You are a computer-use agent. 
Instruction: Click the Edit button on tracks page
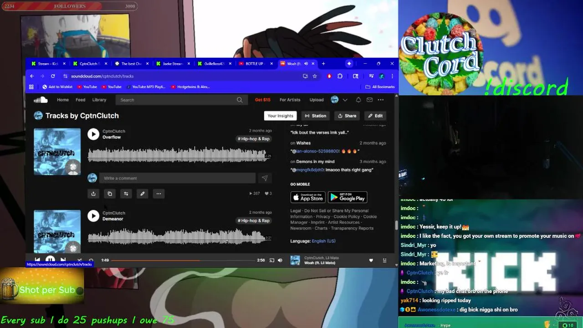pos(376,116)
